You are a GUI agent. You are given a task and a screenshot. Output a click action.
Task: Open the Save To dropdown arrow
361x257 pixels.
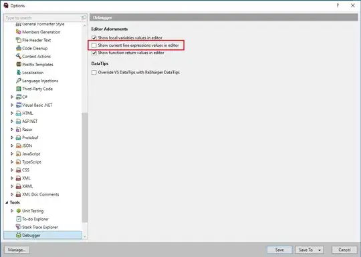[320, 250]
